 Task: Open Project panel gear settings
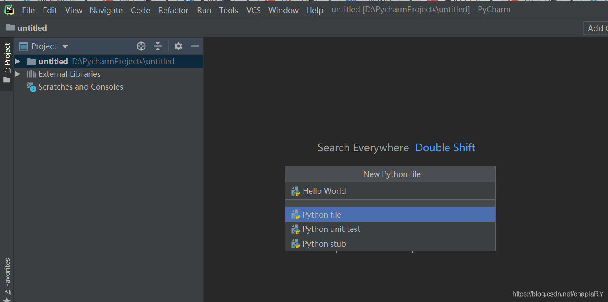coord(178,46)
